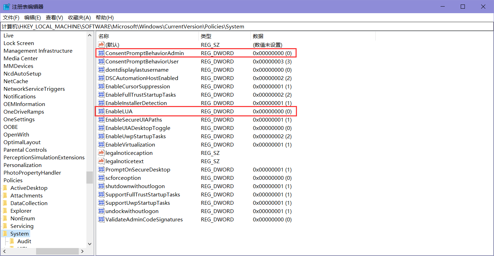This screenshot has height=256, width=494.
Task: Click the (数值未设置) default data cell
Action: coord(267,45)
